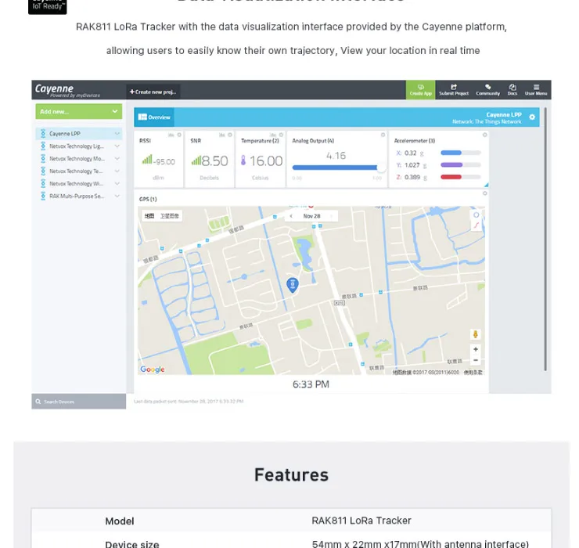Select Netvox Technology Wi... device row
Image resolution: width=579 pixels, height=548 pixels.
(79, 184)
